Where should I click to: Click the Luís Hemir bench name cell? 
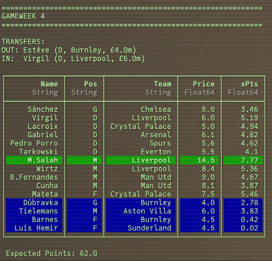click(x=34, y=228)
